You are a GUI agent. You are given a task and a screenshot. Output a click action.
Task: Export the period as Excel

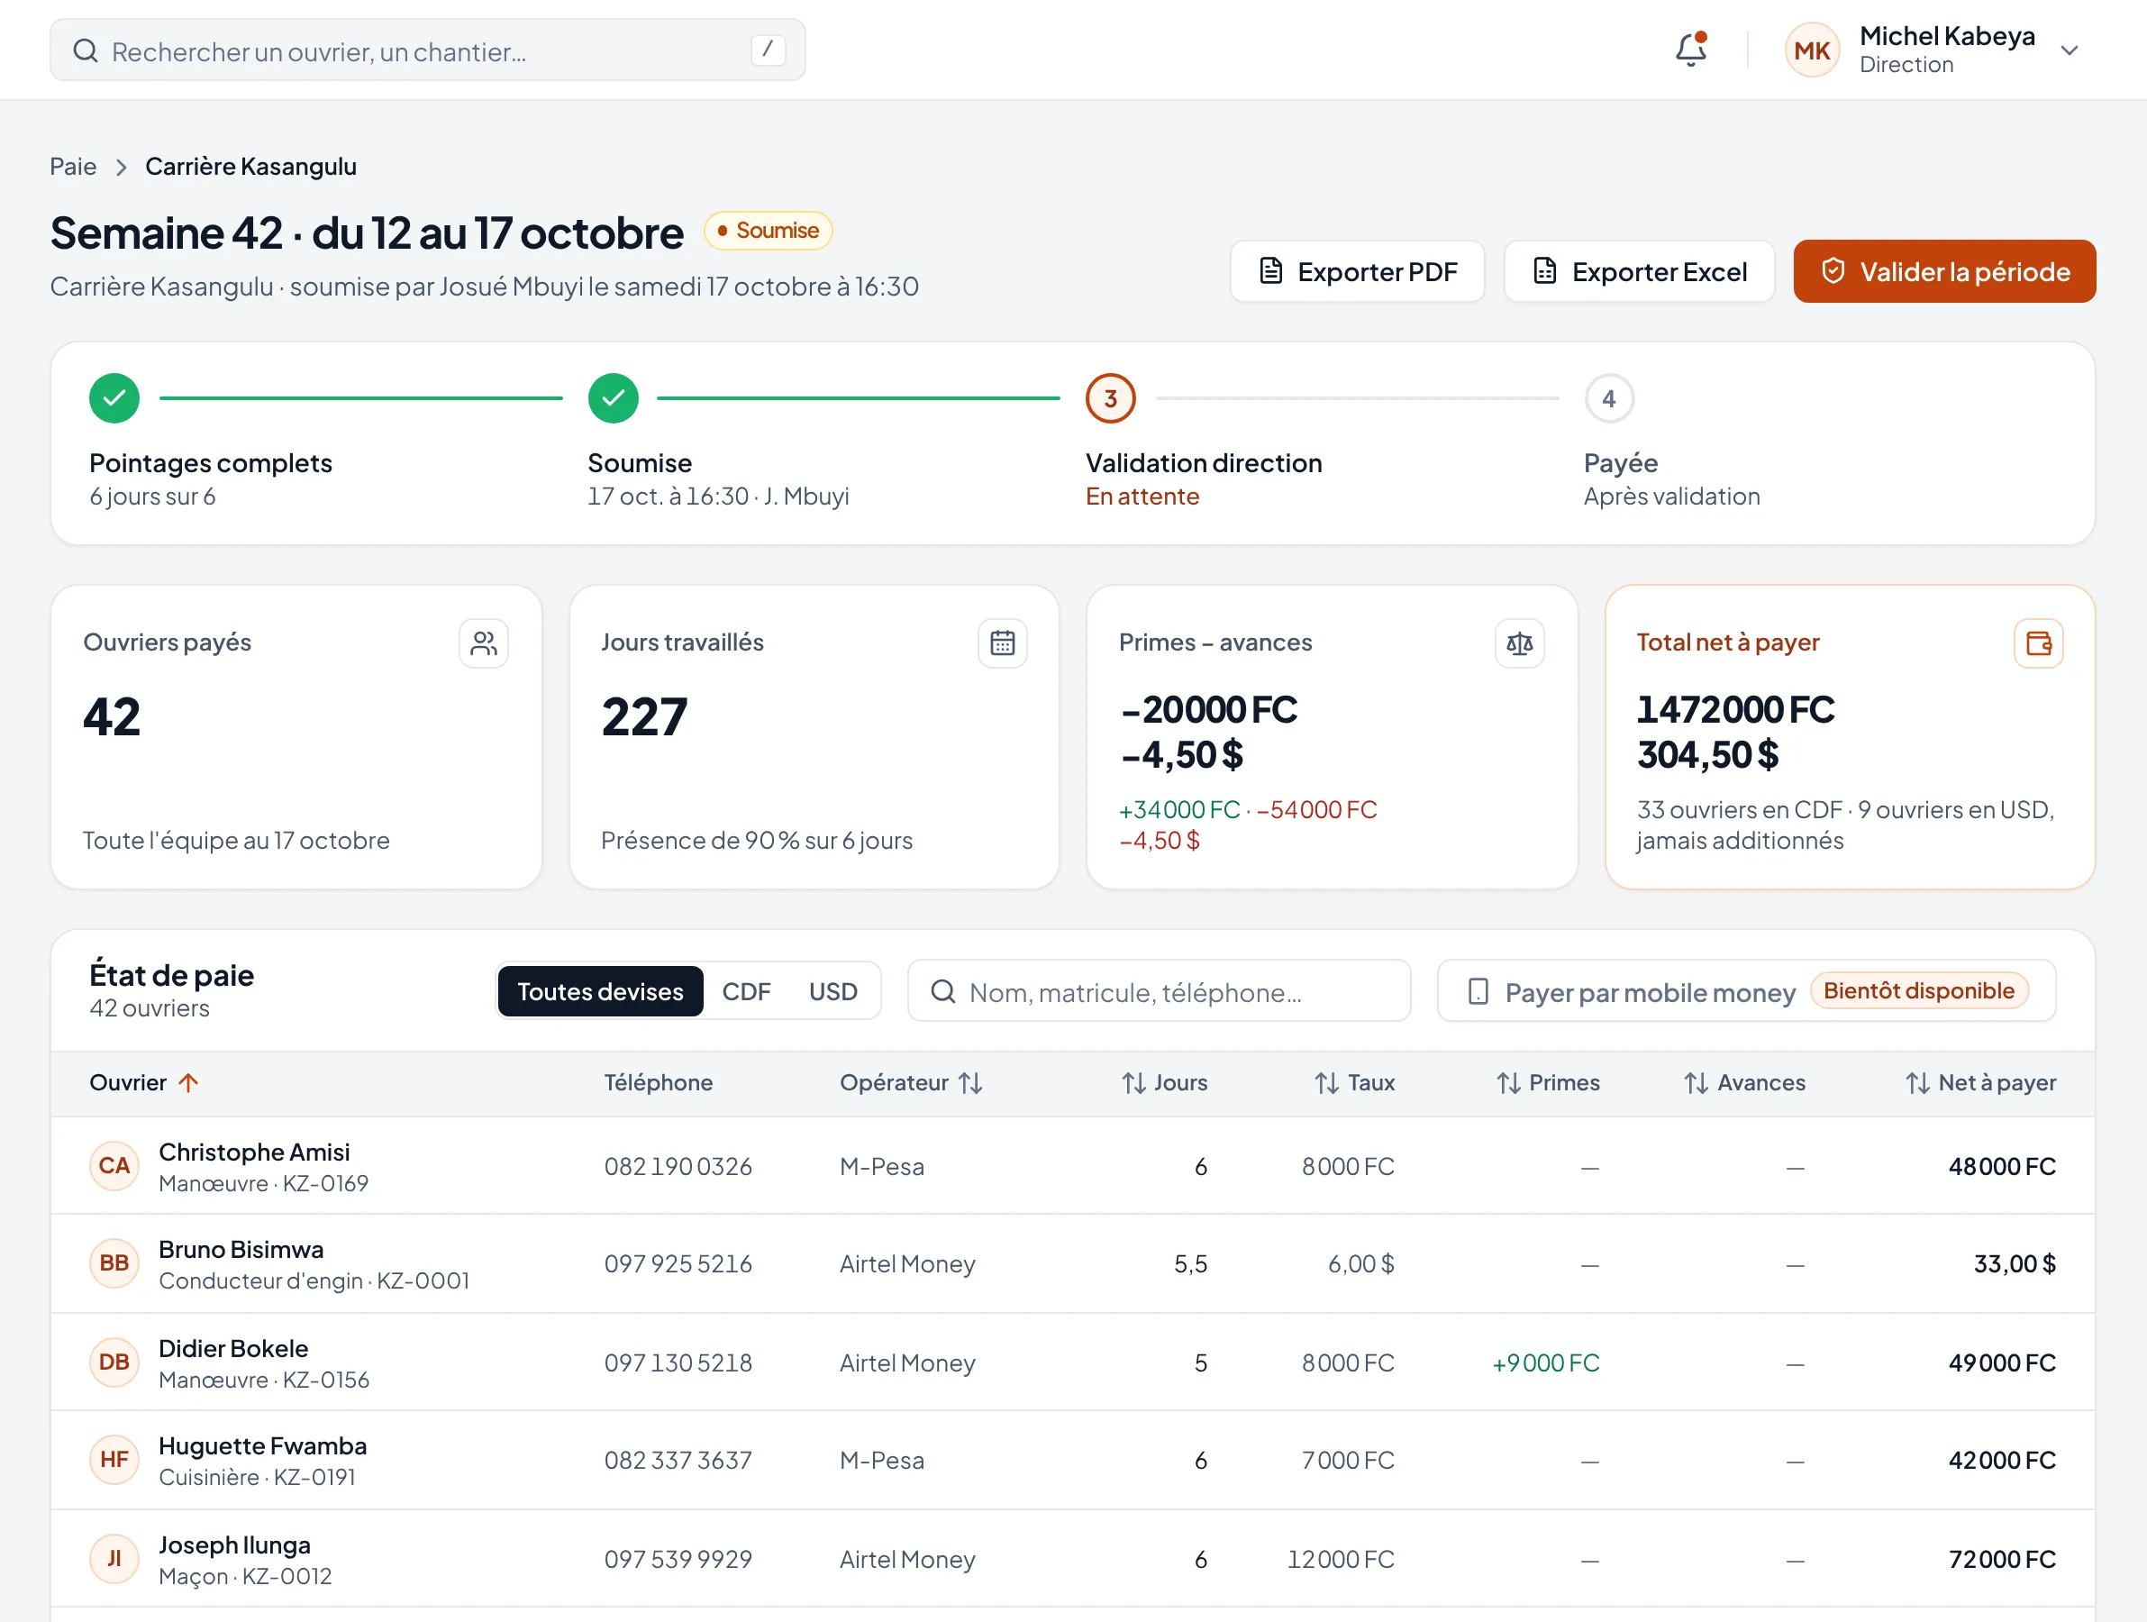(x=1638, y=272)
